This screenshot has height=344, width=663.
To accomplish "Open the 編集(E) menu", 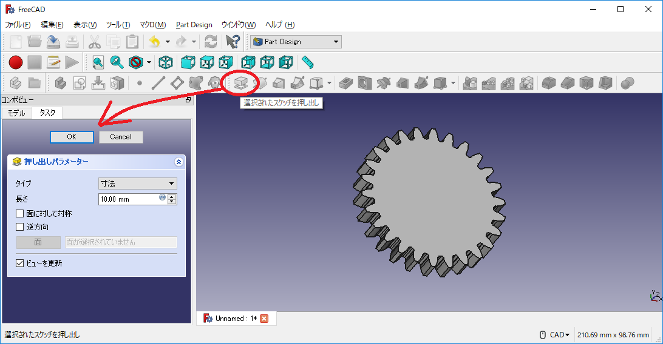I will [52, 24].
